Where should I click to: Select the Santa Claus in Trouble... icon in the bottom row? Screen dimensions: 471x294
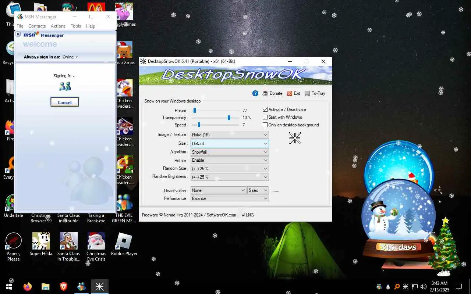(68, 247)
